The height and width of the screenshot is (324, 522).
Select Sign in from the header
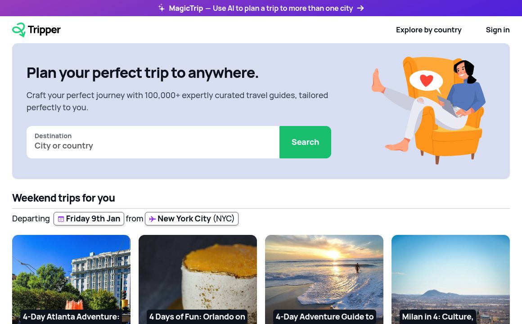tap(497, 30)
